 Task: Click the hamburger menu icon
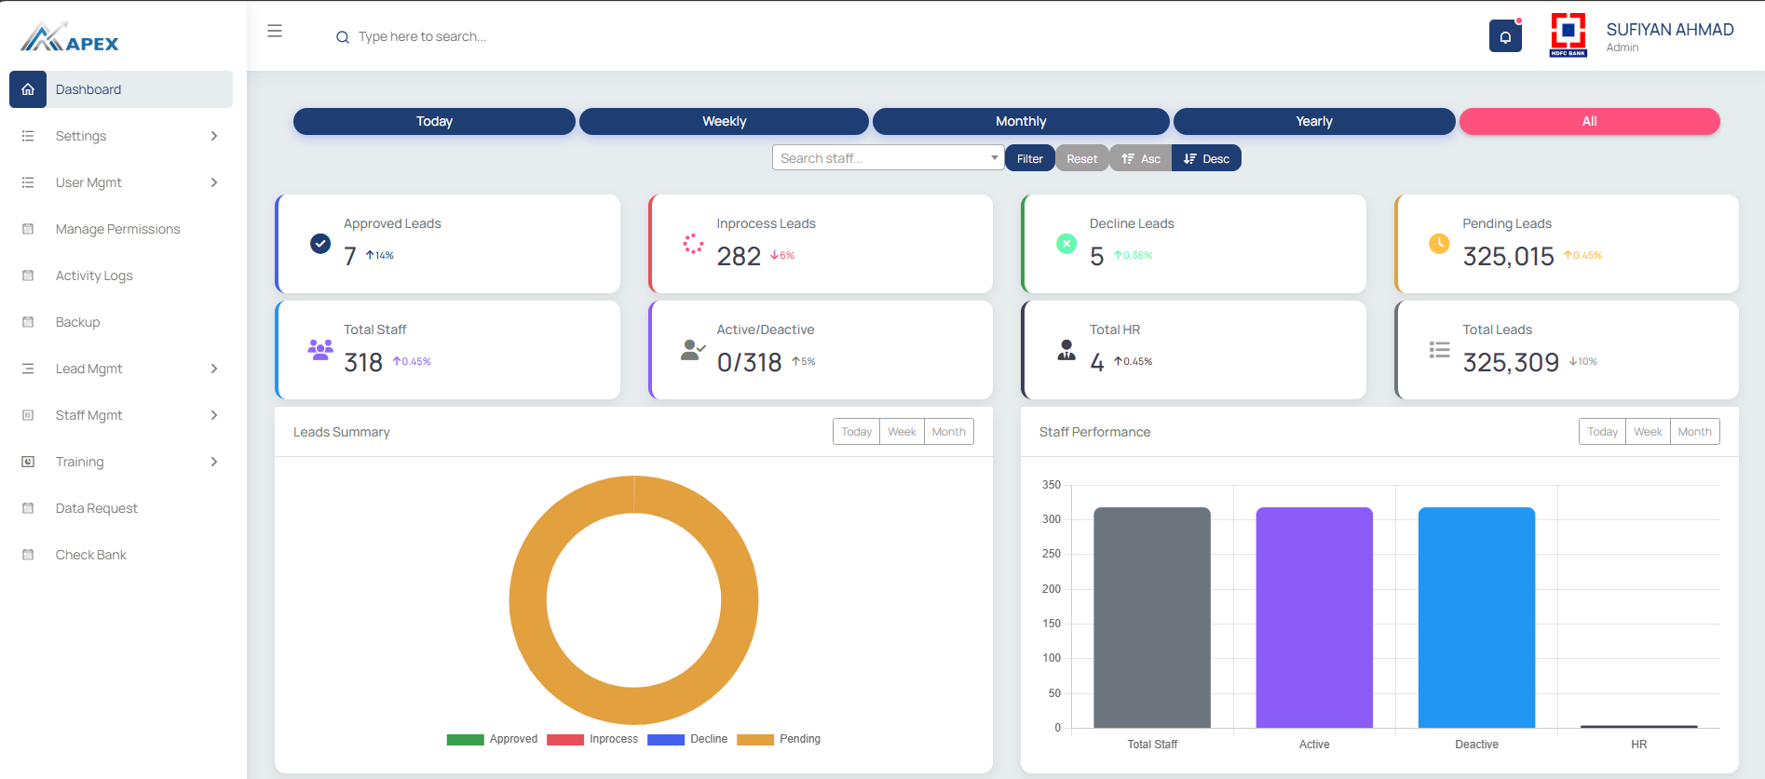275,31
